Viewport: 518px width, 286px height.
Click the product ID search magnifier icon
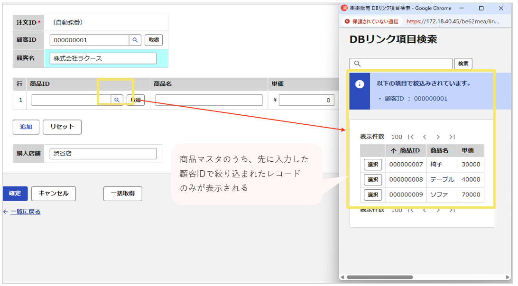[x=117, y=100]
